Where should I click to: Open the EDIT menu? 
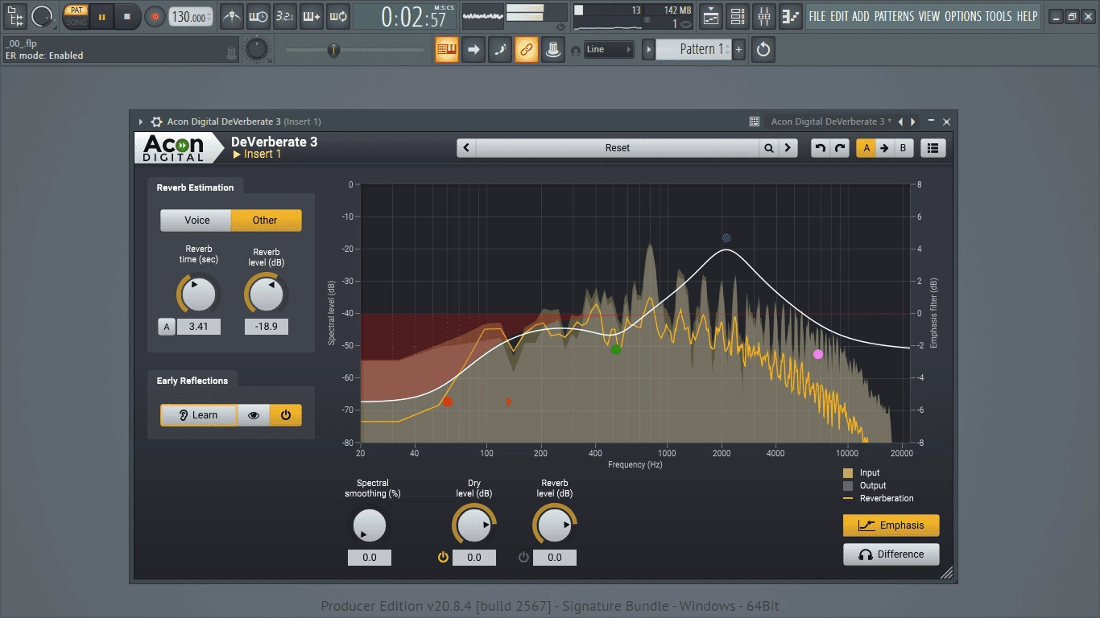tap(840, 16)
